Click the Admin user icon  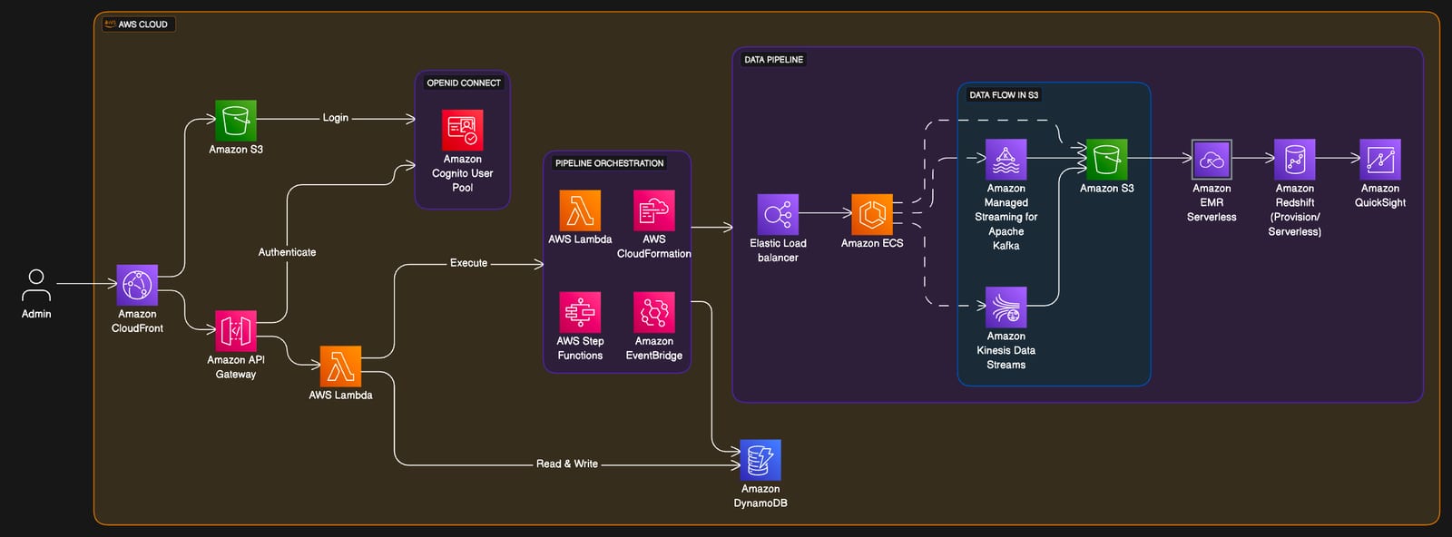[x=36, y=285]
